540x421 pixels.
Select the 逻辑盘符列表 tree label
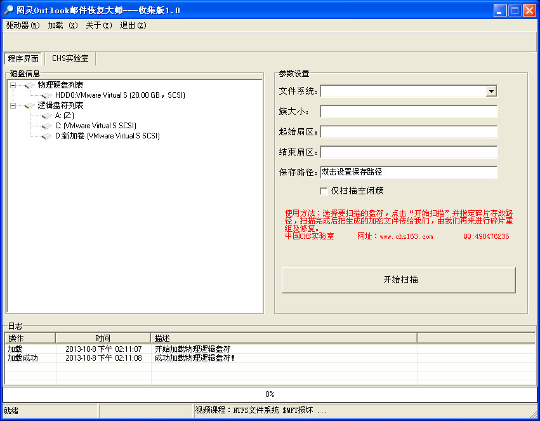pos(61,105)
